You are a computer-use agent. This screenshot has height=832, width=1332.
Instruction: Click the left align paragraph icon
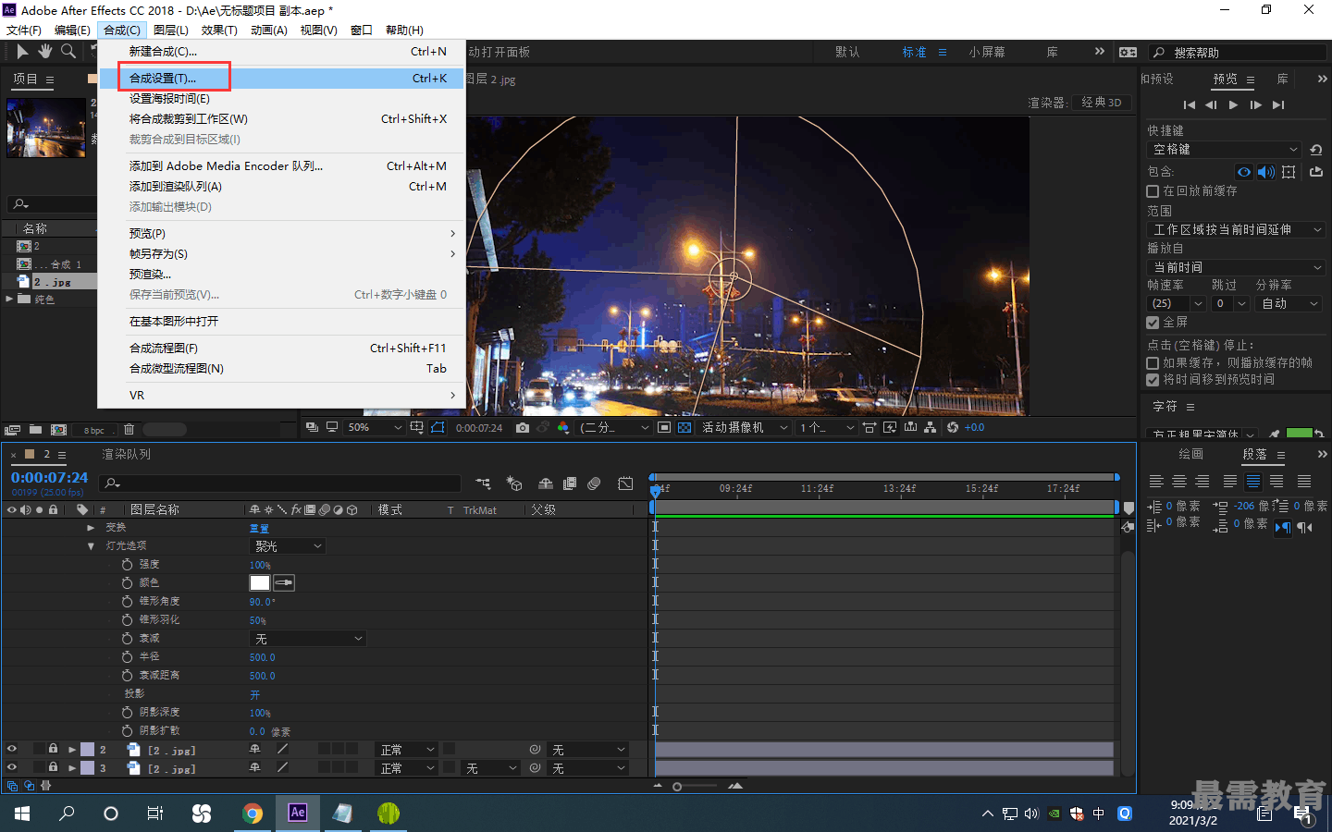pyautogui.click(x=1156, y=482)
